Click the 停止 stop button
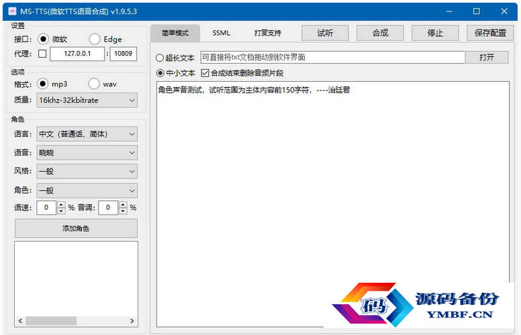The width and height of the screenshot is (521, 335). pyautogui.click(x=435, y=33)
